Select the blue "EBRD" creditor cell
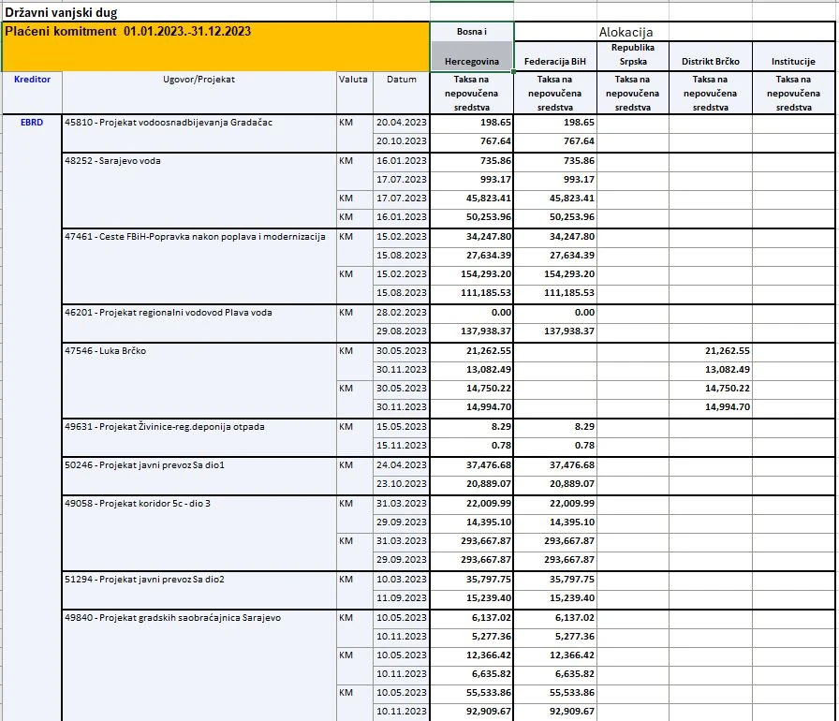The height and width of the screenshot is (721, 839). 33,123
